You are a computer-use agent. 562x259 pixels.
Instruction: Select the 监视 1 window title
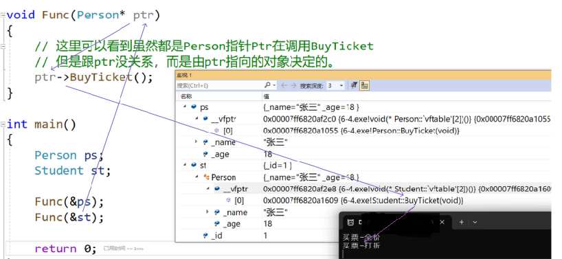[x=184, y=75]
